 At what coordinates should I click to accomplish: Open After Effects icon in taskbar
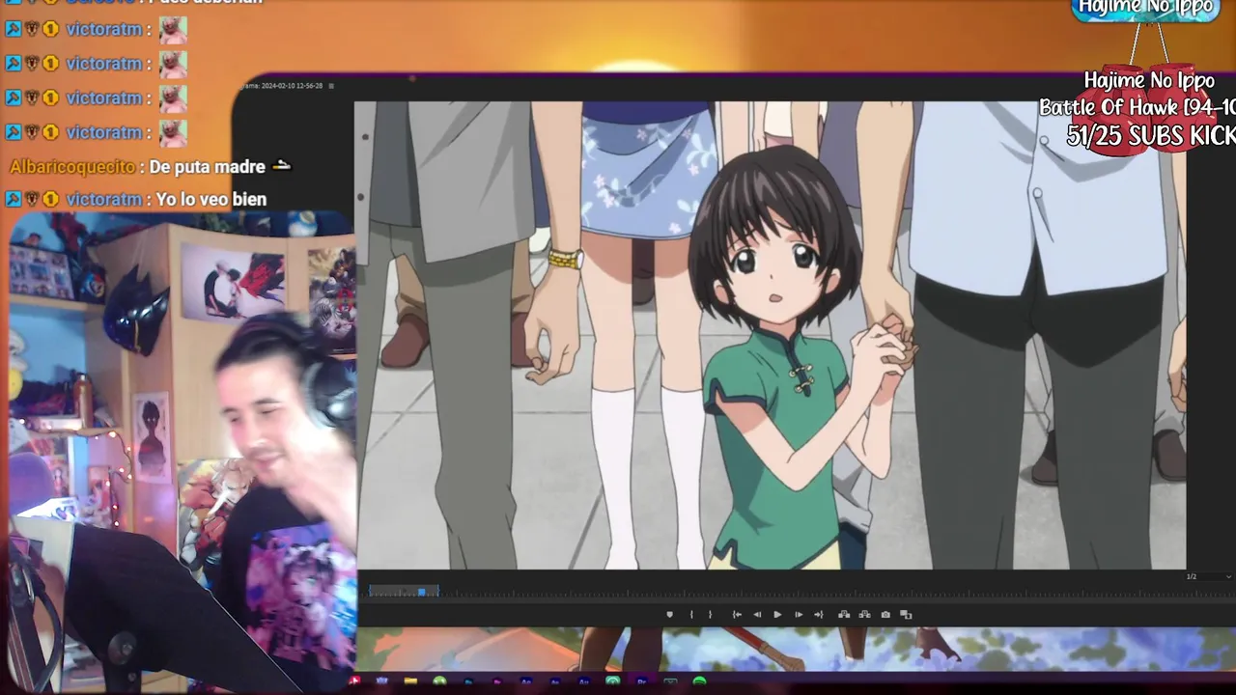(526, 681)
